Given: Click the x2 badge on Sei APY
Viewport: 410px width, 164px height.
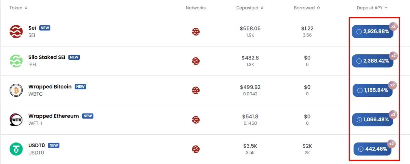Looking at the screenshot, I should tap(393, 27).
